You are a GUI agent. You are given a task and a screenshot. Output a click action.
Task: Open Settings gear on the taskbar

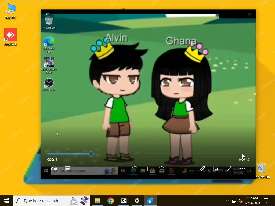point(137,201)
